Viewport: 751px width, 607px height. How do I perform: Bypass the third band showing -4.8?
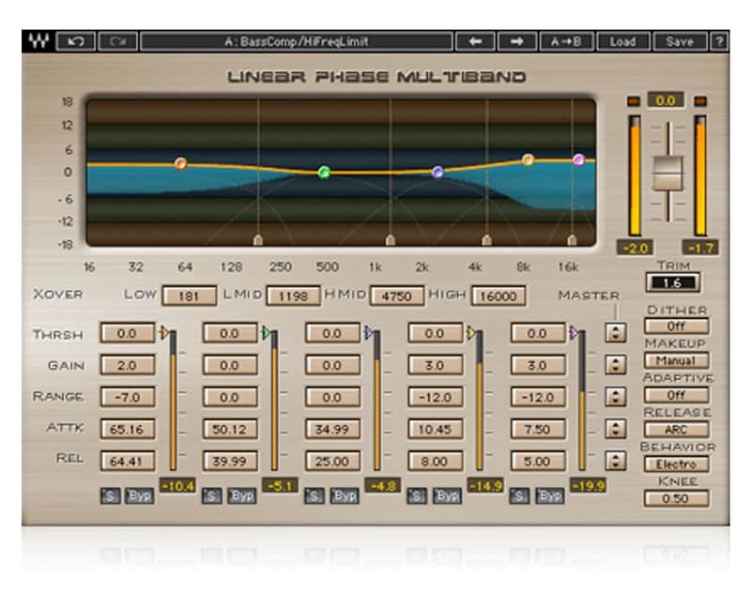click(x=345, y=496)
